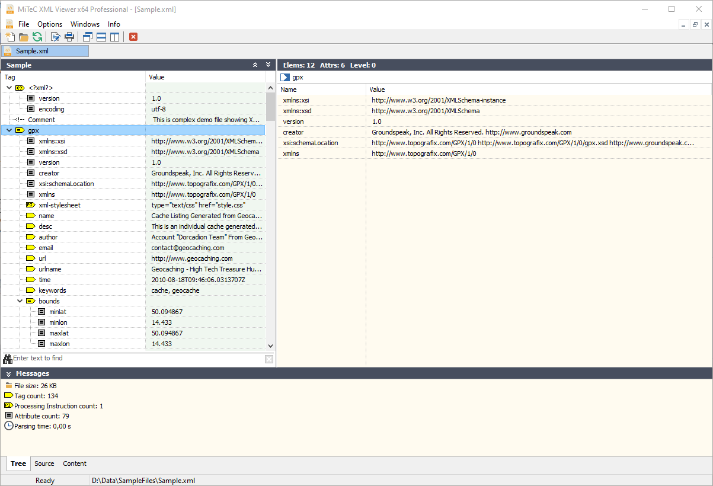Image resolution: width=713 pixels, height=486 pixels.
Task: Click the attribute icon of xmlns:xsd tree row
Action: pos(30,152)
